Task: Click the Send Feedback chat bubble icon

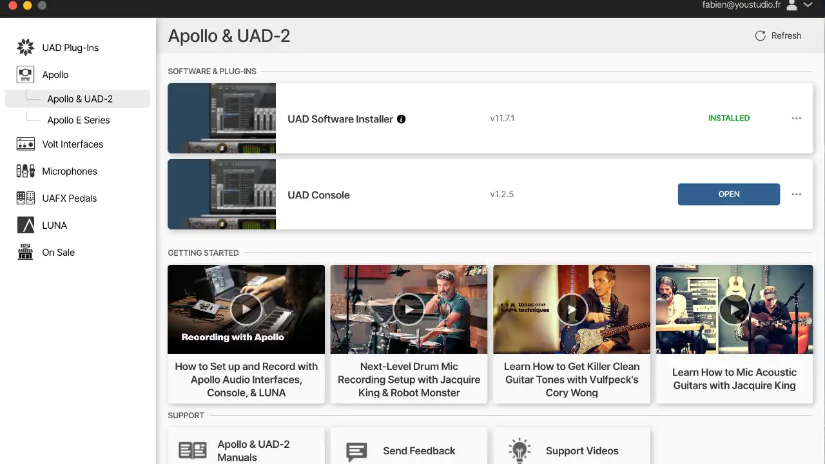Action: pyautogui.click(x=356, y=451)
